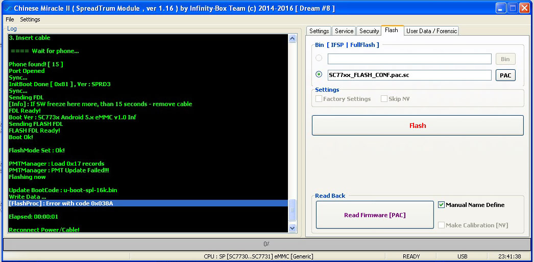
Task: Click the 'Write Data ...' log line
Action: (28, 197)
